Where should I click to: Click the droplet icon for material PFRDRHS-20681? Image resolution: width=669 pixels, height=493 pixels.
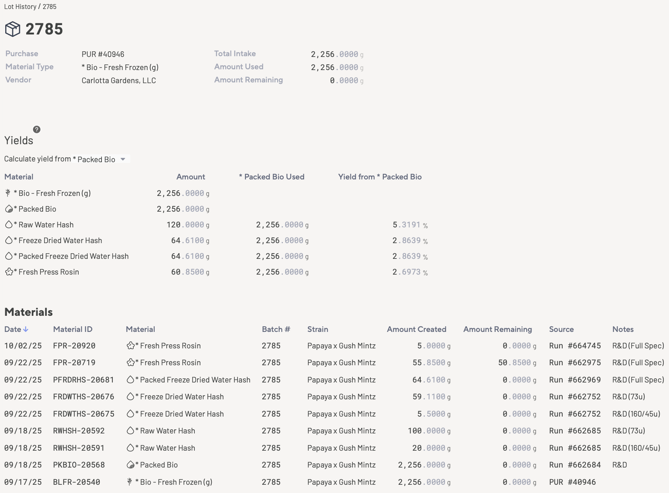click(x=130, y=380)
